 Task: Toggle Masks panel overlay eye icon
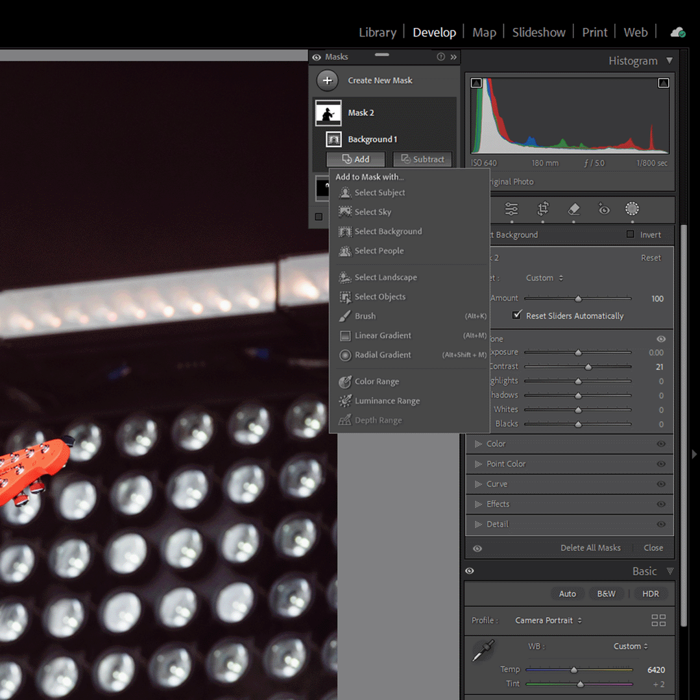(x=317, y=57)
